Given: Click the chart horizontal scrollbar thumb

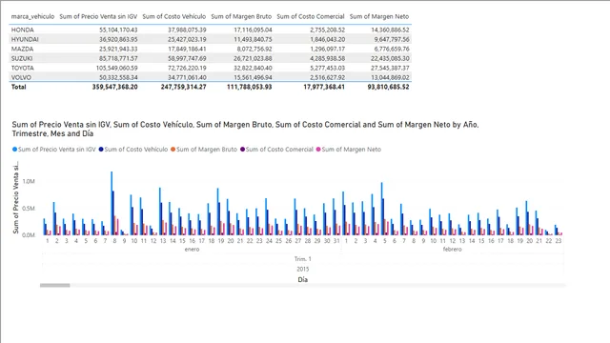Looking at the screenshot, I should (55, 286).
